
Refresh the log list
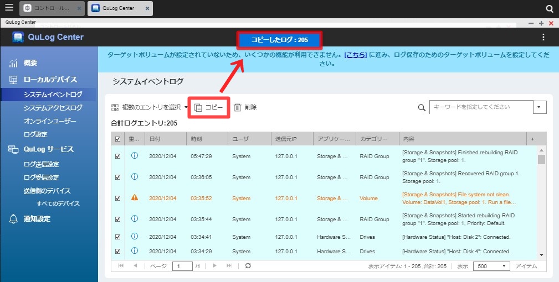click(x=248, y=265)
